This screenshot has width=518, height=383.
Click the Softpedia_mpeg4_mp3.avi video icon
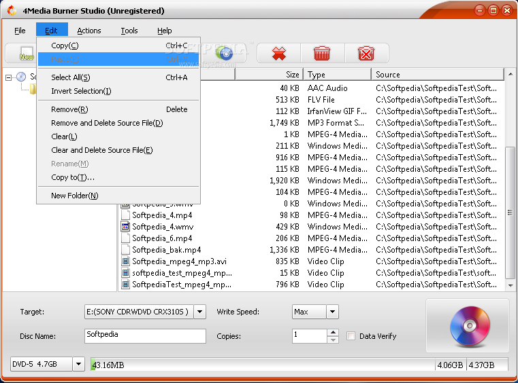click(x=125, y=261)
